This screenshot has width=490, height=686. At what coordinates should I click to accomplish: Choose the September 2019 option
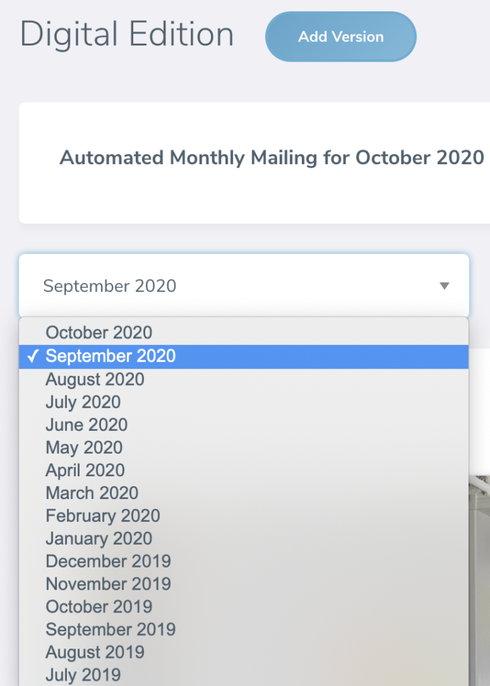click(x=110, y=630)
